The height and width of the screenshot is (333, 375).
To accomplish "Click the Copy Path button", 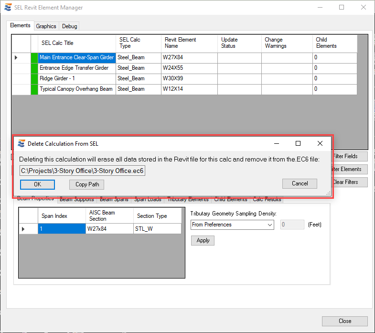I will point(87,184).
